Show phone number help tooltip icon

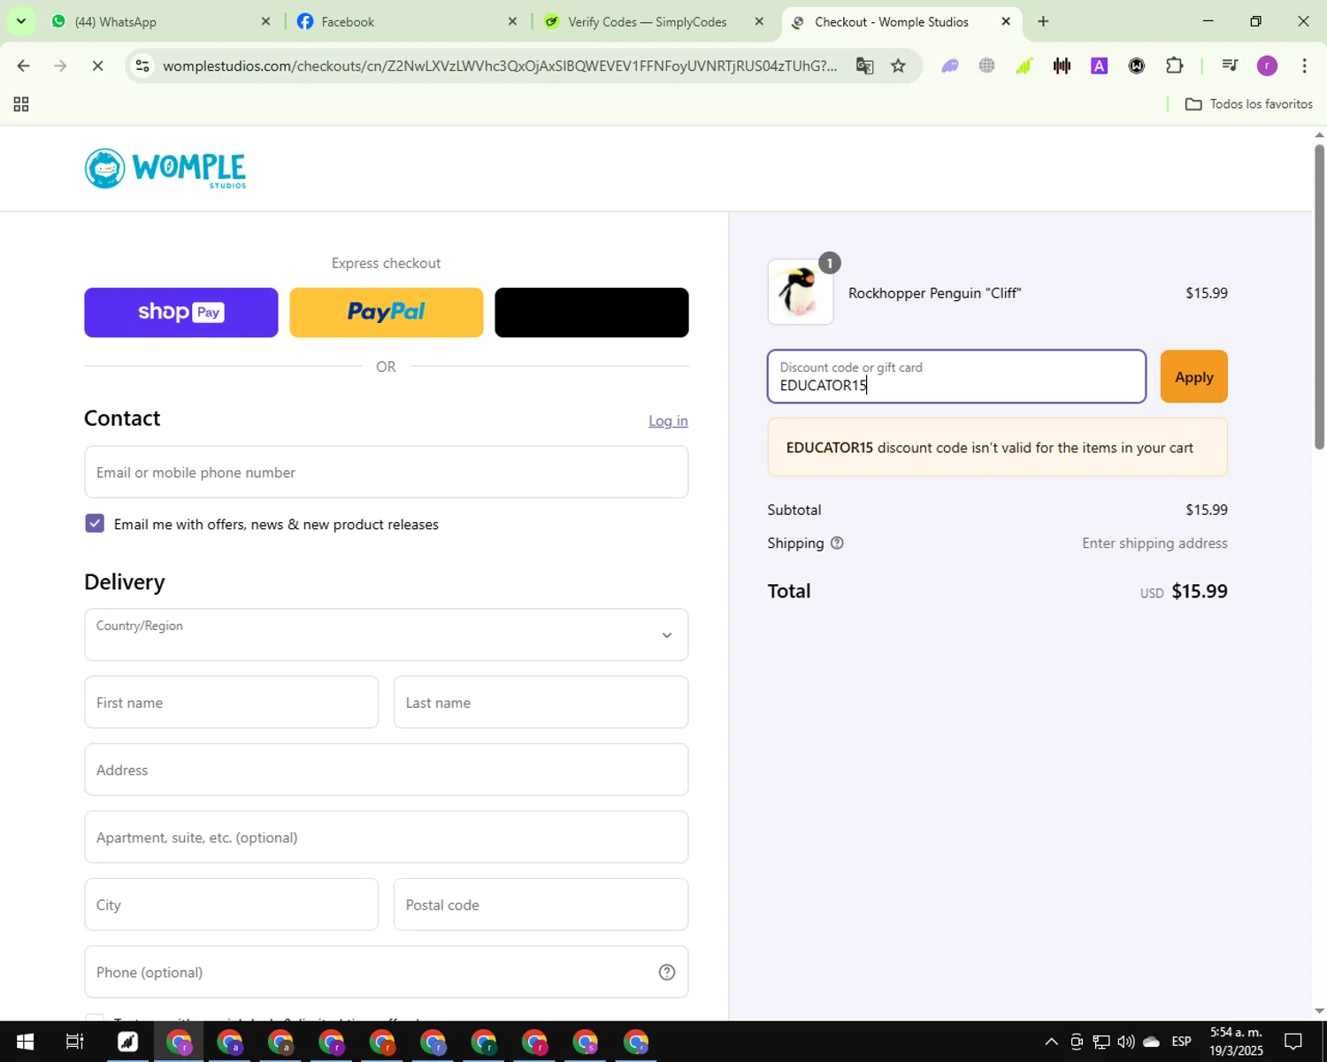pyautogui.click(x=667, y=973)
